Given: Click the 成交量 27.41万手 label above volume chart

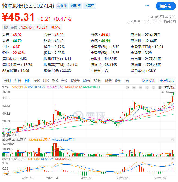Looking at the screenshot, I should 14,140.
